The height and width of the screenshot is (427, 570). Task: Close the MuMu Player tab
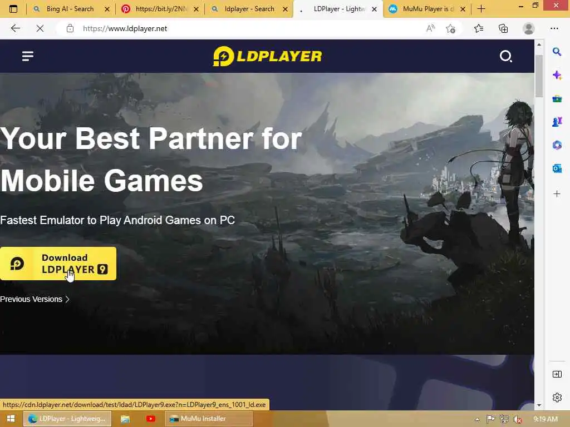pos(463,9)
